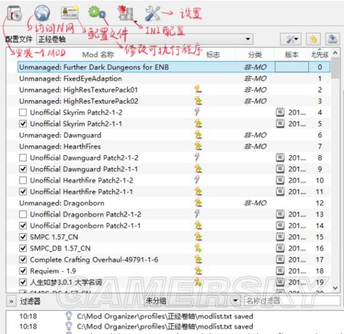Select Unmanaged: Dragonborn row
Image resolution: width=344 pixels, height=334 pixels.
pyautogui.click(x=169, y=203)
